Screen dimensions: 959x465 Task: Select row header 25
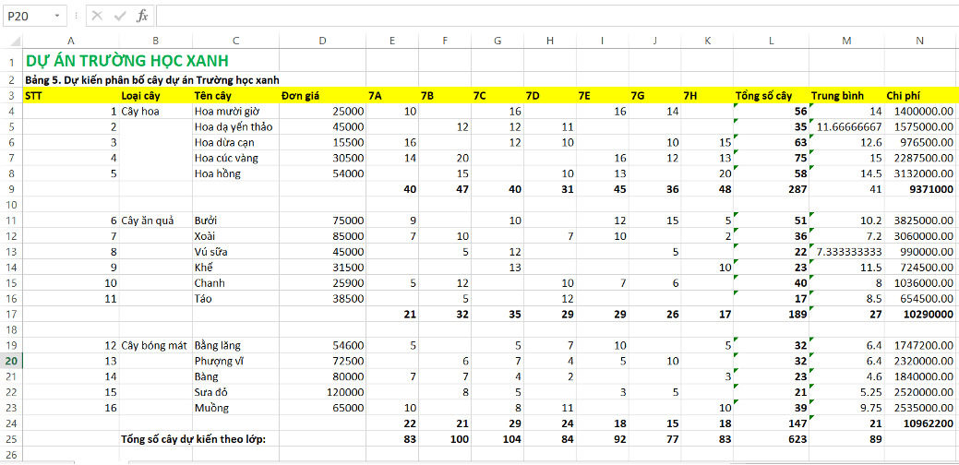point(11,439)
